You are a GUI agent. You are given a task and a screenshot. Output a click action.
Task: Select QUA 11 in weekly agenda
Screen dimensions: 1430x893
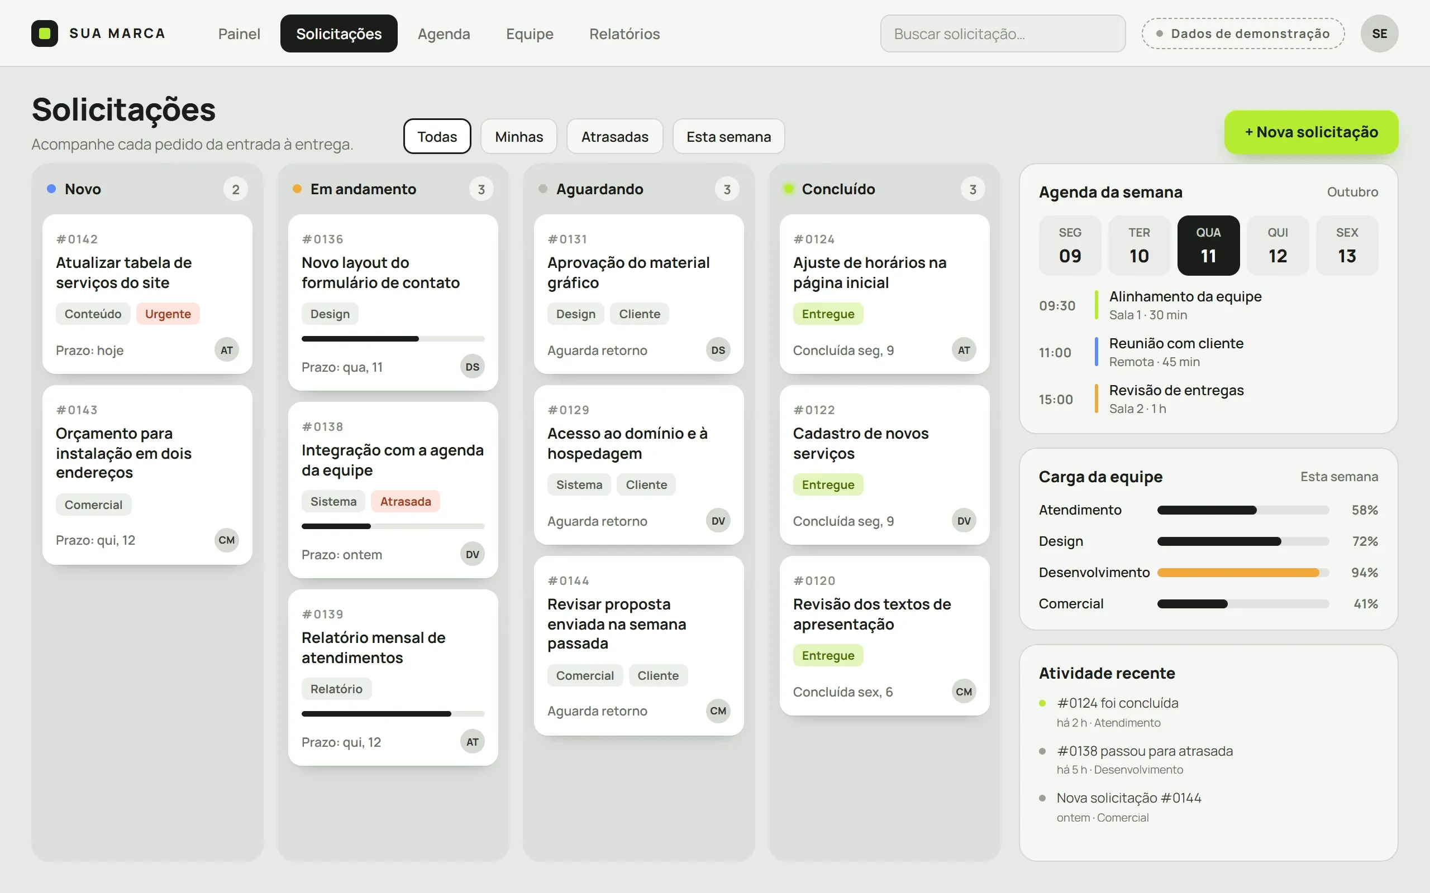coord(1208,246)
